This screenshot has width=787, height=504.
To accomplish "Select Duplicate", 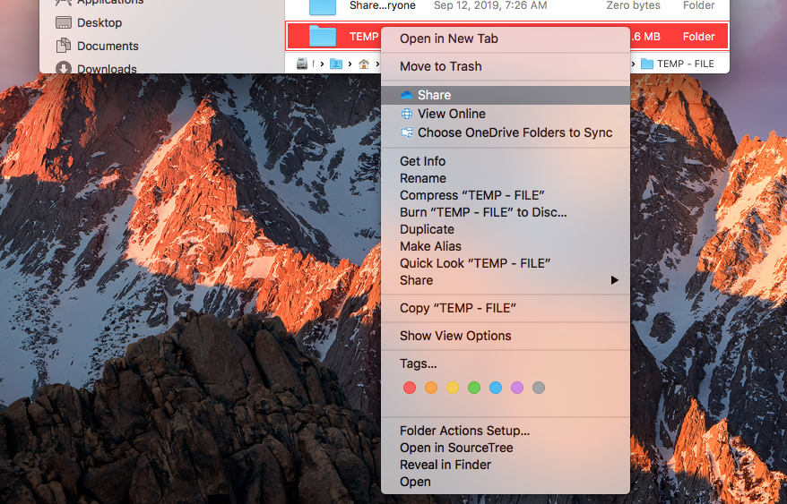I will coord(506,229).
